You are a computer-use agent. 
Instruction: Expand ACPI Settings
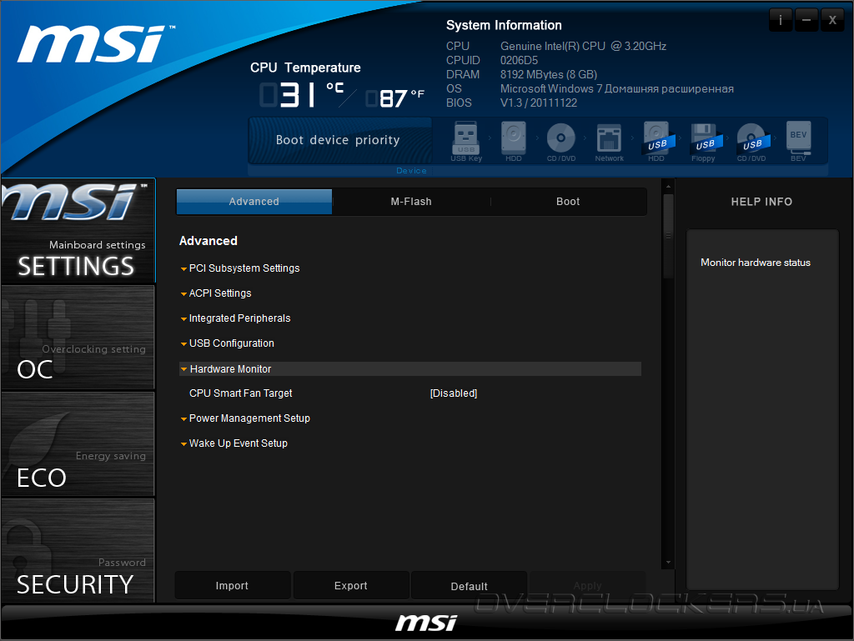point(216,293)
